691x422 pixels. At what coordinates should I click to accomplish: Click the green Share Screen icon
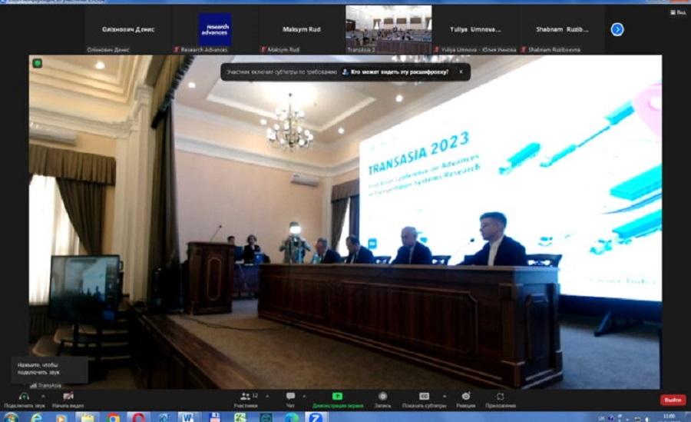tap(337, 396)
